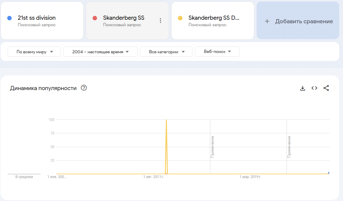
Task: Click the 1 янв. 200... axis label
Action: click(57, 177)
